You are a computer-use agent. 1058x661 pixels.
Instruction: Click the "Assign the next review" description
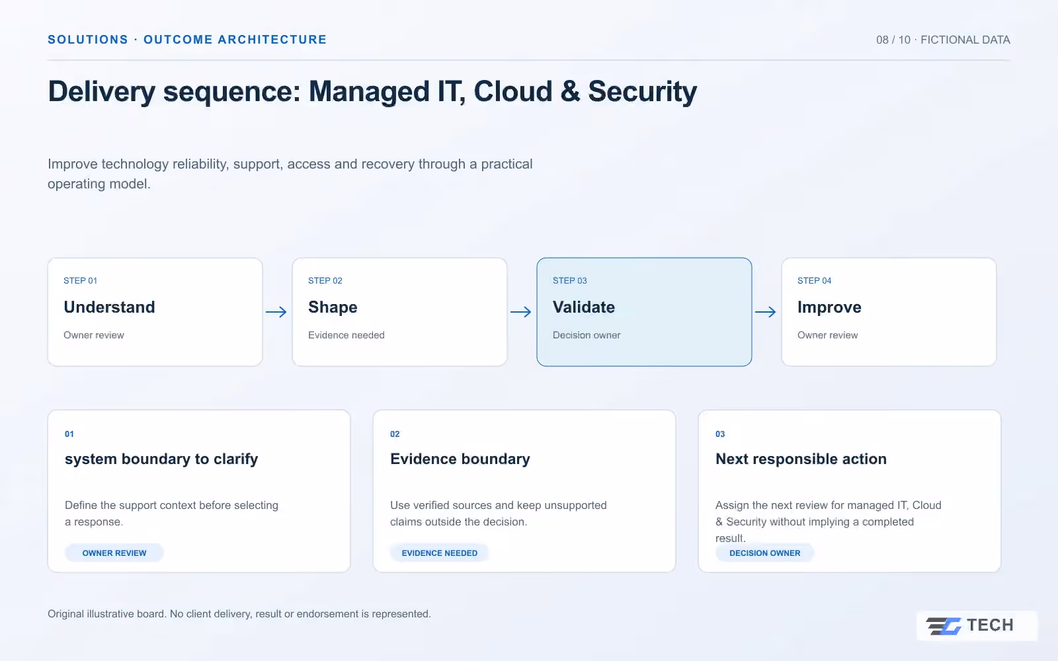point(829,522)
